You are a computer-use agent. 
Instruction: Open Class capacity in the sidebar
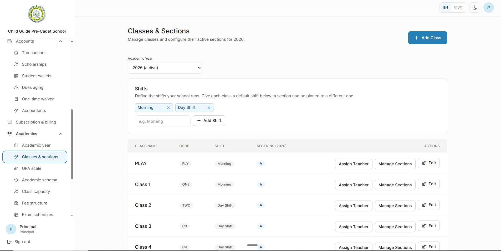point(35,192)
